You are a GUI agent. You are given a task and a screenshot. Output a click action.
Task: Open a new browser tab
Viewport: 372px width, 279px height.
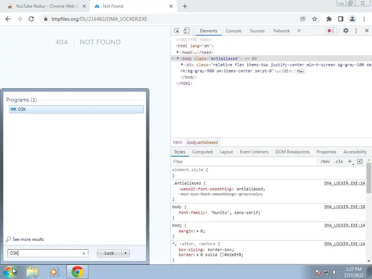tap(185, 6)
